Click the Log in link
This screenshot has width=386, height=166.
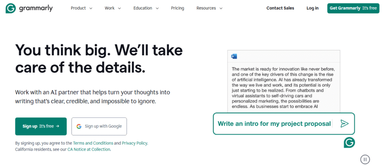tap(312, 8)
